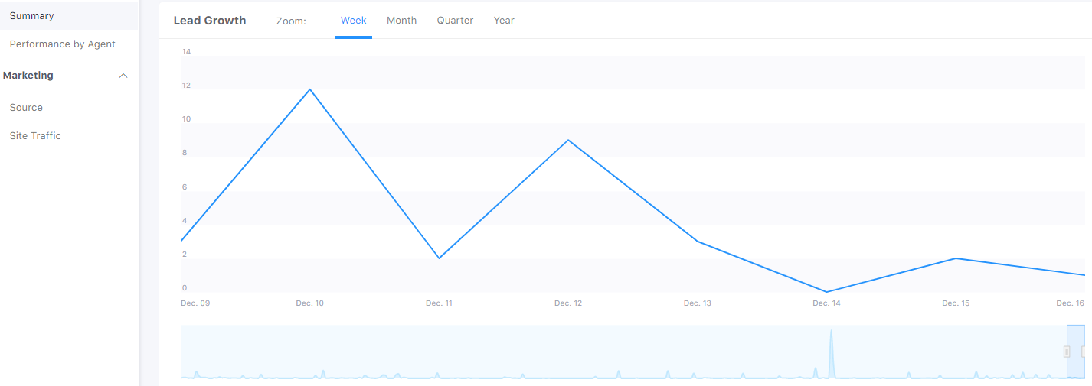Open the Source marketing report
The image size is (1092, 386).
pyautogui.click(x=26, y=108)
